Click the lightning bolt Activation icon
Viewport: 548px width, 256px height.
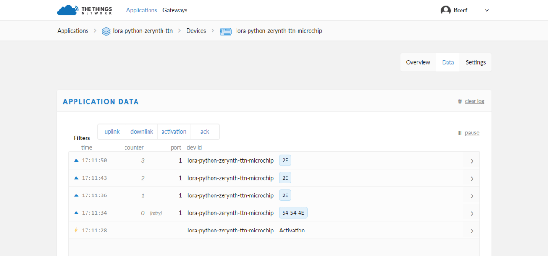point(76,230)
